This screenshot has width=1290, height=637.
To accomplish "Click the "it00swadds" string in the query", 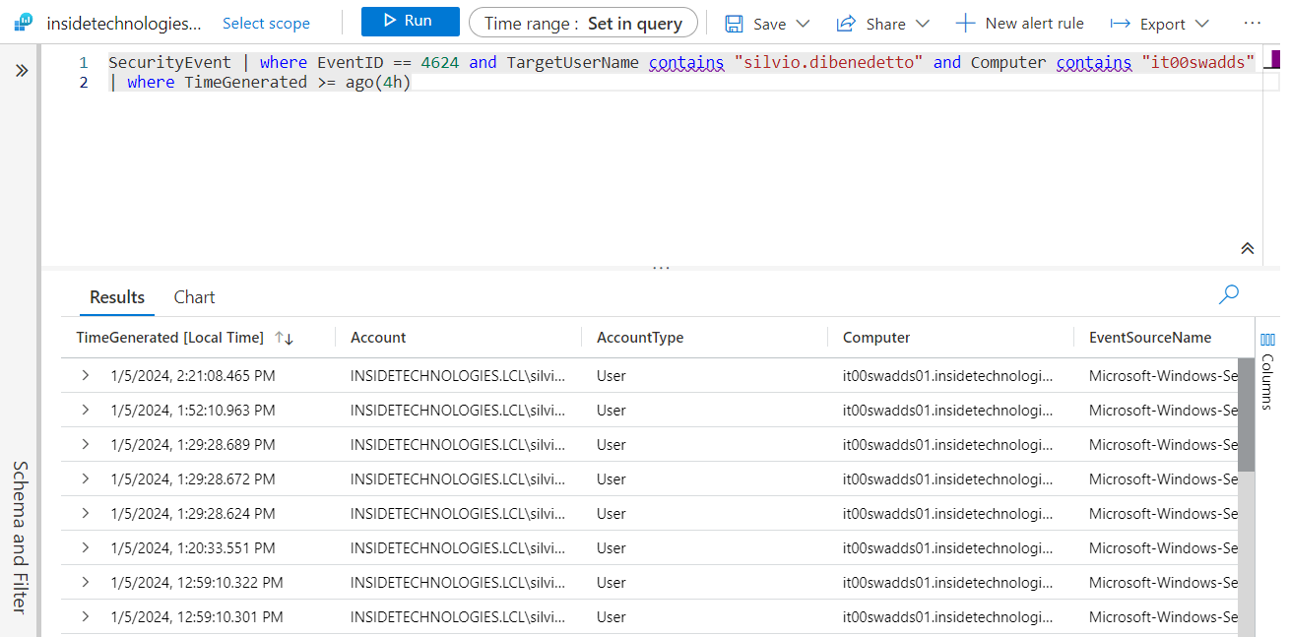I will pyautogui.click(x=1197, y=62).
